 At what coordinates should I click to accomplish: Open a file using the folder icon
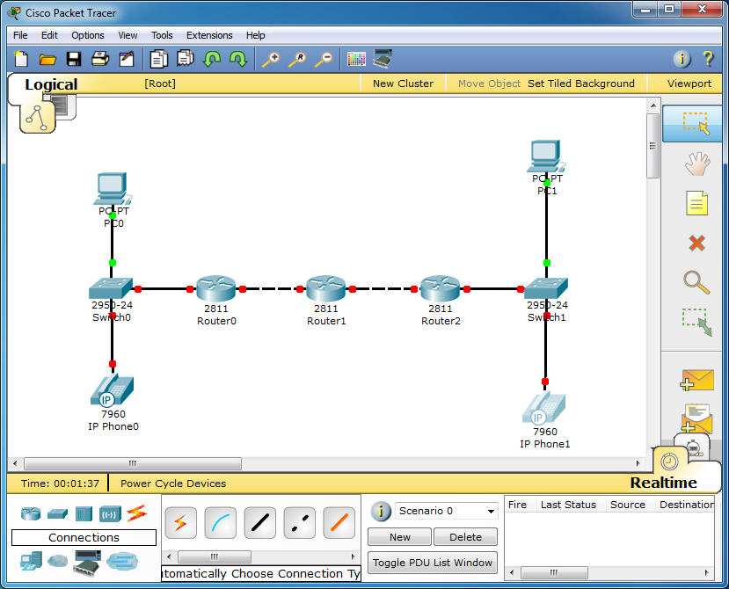point(47,59)
